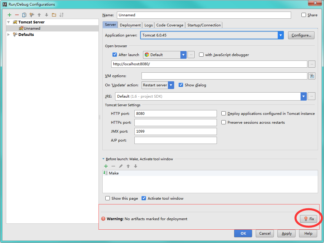This screenshot has height=243, width=324.
Task: Move configuration down in left toolbar
Action: [47, 15]
